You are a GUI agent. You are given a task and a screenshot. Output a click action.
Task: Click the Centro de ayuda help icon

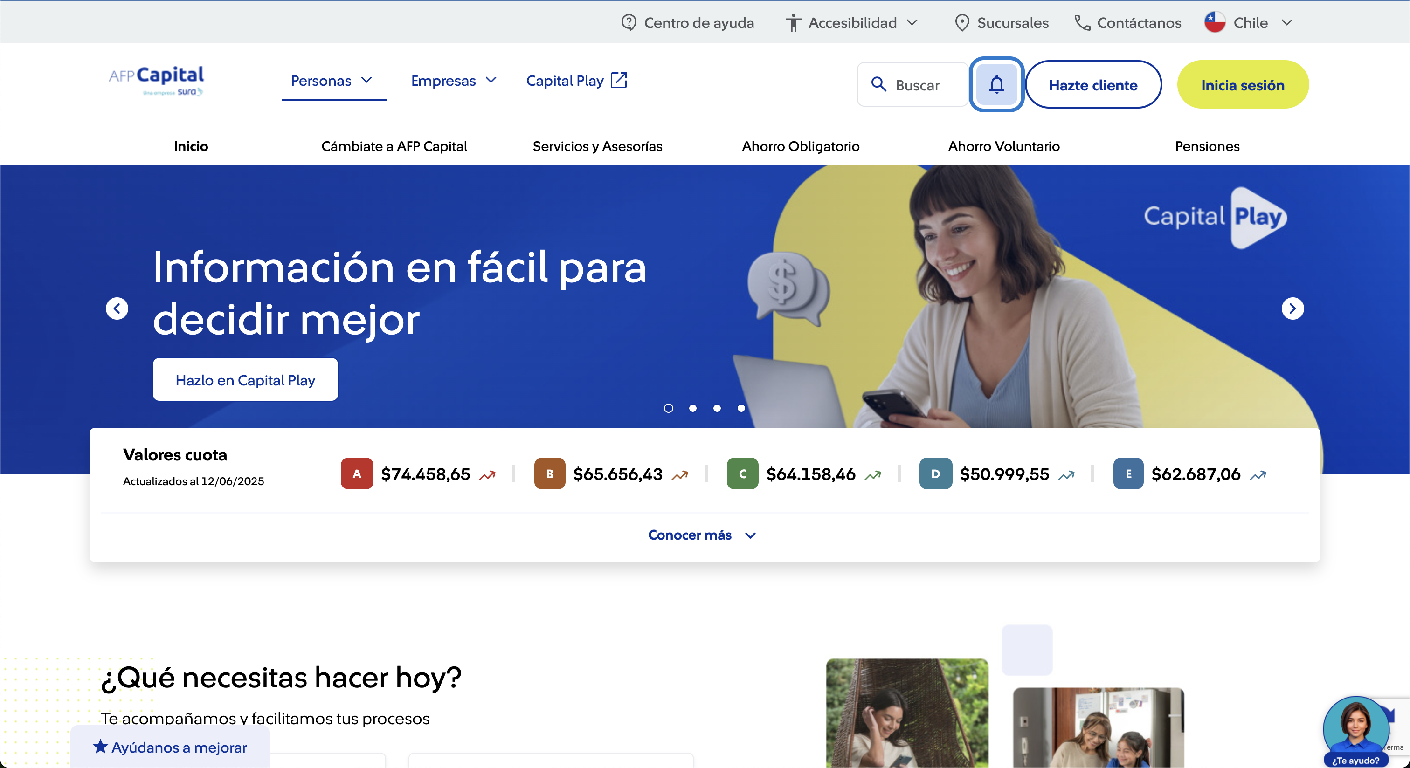click(x=629, y=22)
